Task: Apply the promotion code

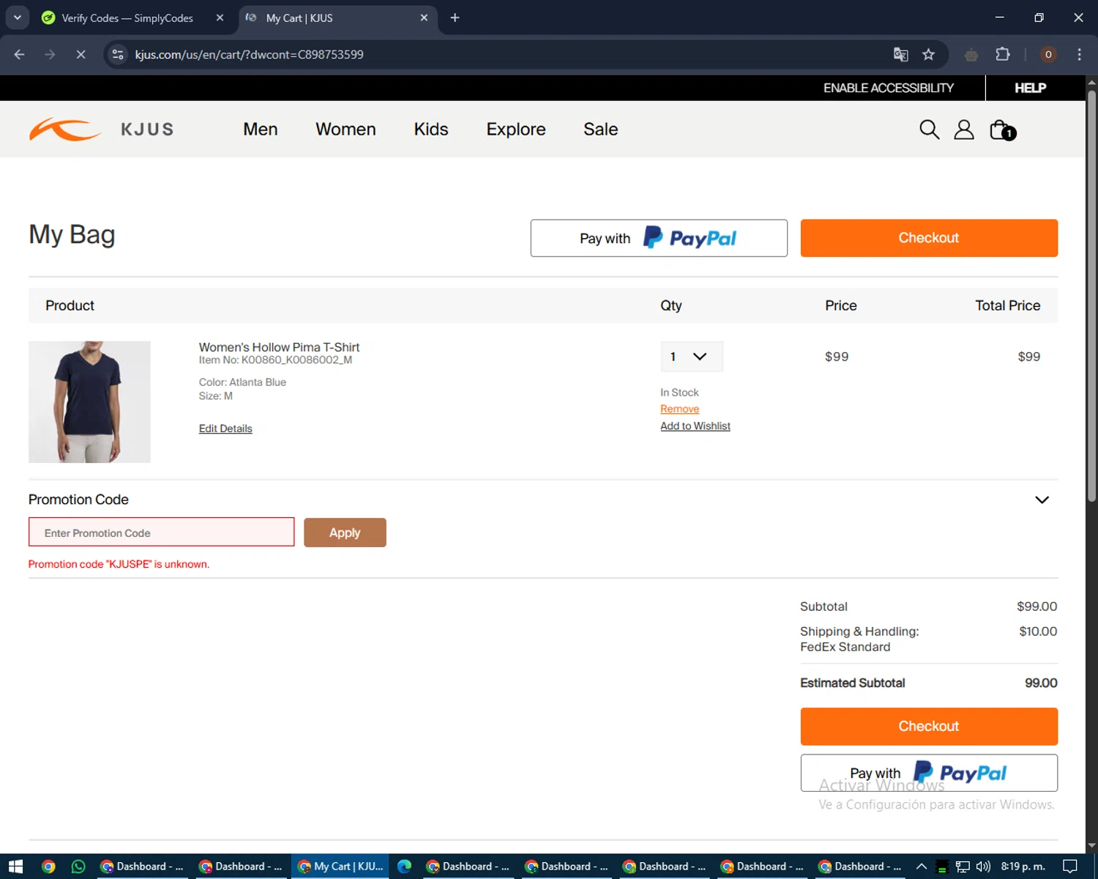Action: click(345, 533)
